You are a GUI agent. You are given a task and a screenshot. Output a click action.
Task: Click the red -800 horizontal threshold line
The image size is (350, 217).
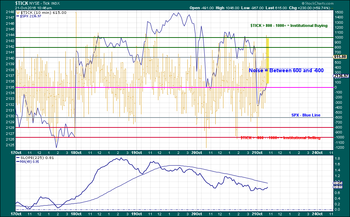click(174, 127)
